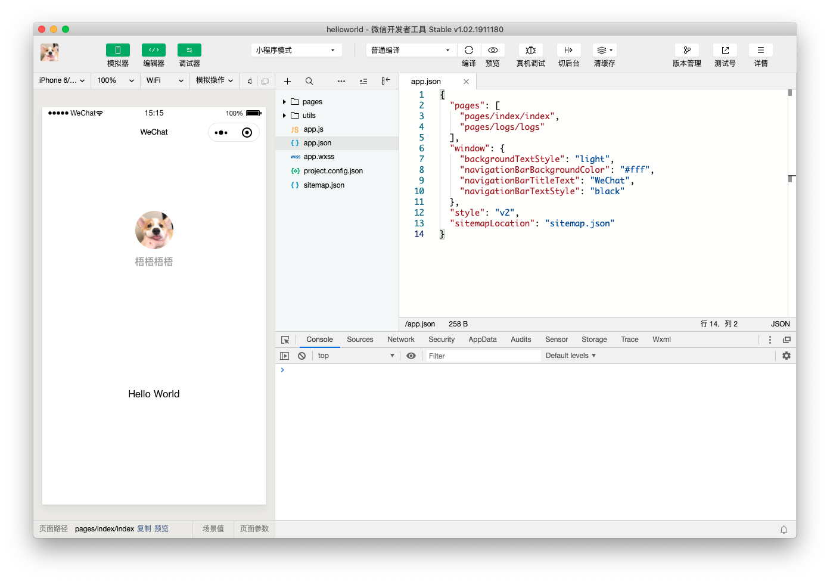Click the compile (编译) refresh icon
Screen dimensions: 830x582
[x=469, y=50]
